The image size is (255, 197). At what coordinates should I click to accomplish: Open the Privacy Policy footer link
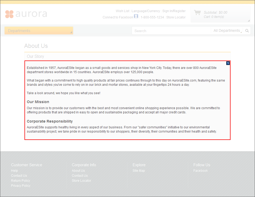tap(21, 185)
